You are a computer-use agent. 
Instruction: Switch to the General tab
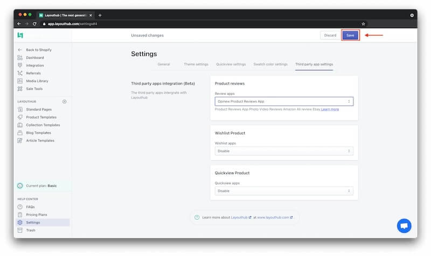click(x=164, y=64)
